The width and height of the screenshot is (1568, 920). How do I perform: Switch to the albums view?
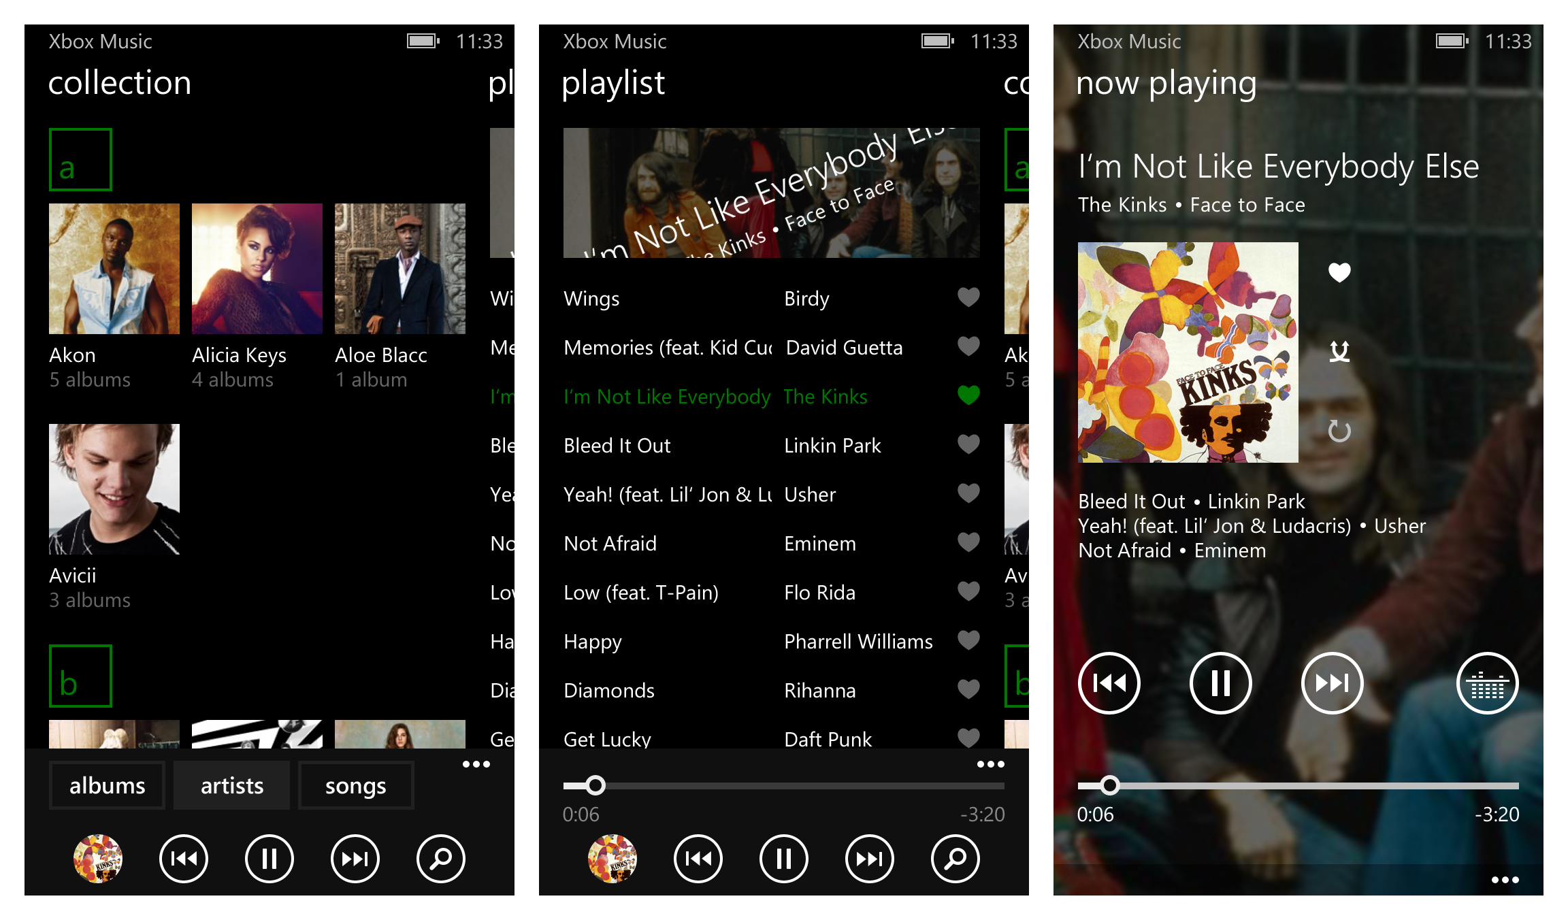pyautogui.click(x=107, y=785)
